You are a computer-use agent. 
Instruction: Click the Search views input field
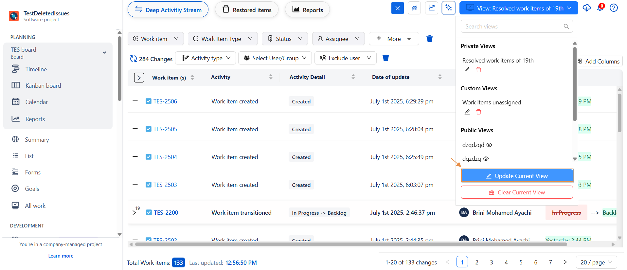510,27
